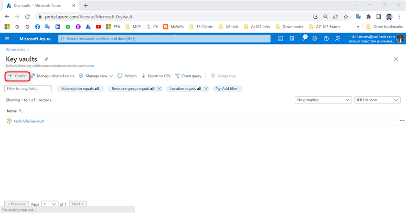The image size is (406, 213).
Task: Open Directories and subscriptions filter icon
Action: click(x=292, y=39)
